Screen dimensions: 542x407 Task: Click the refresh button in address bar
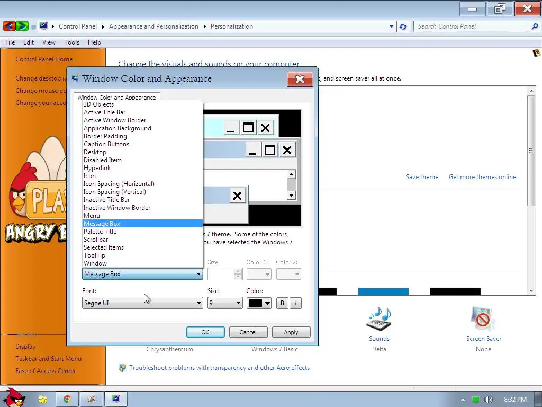tap(403, 26)
